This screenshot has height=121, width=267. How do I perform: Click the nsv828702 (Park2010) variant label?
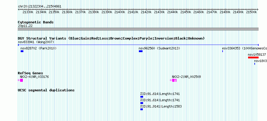pyautogui.click(x=38, y=48)
